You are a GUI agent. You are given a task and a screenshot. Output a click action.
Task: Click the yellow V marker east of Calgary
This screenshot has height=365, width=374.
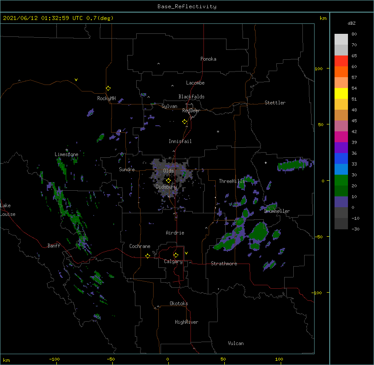(x=186, y=253)
